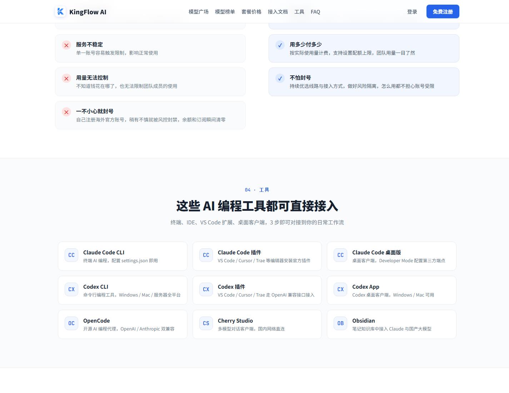Click the CX icon for Codex CLI
Image resolution: width=509 pixels, height=393 pixels.
point(71,289)
